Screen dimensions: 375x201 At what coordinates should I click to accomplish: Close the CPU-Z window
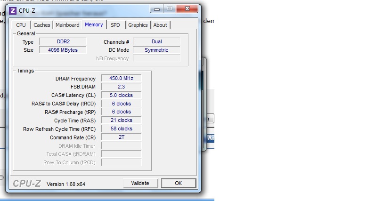187,9
